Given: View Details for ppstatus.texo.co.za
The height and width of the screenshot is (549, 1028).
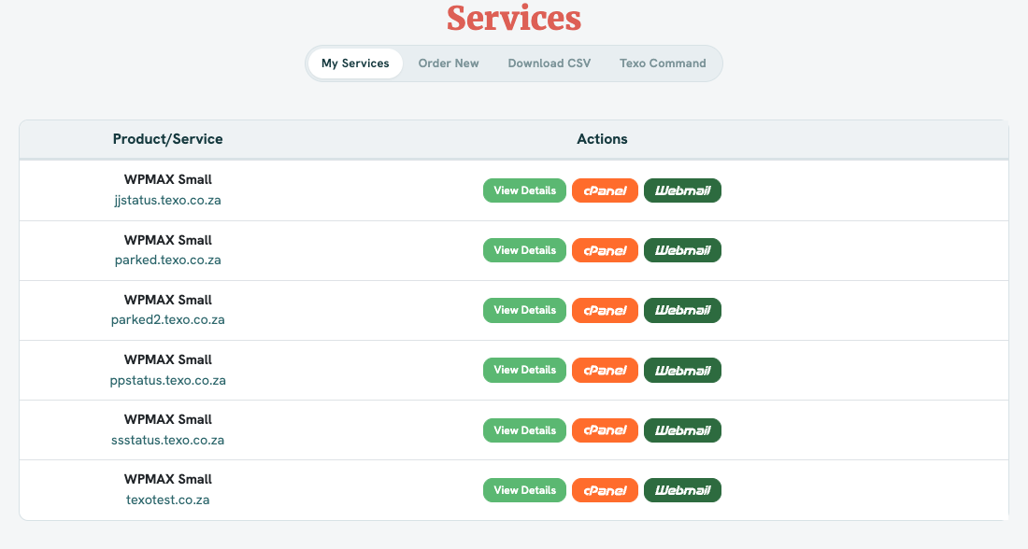Looking at the screenshot, I should [524, 370].
